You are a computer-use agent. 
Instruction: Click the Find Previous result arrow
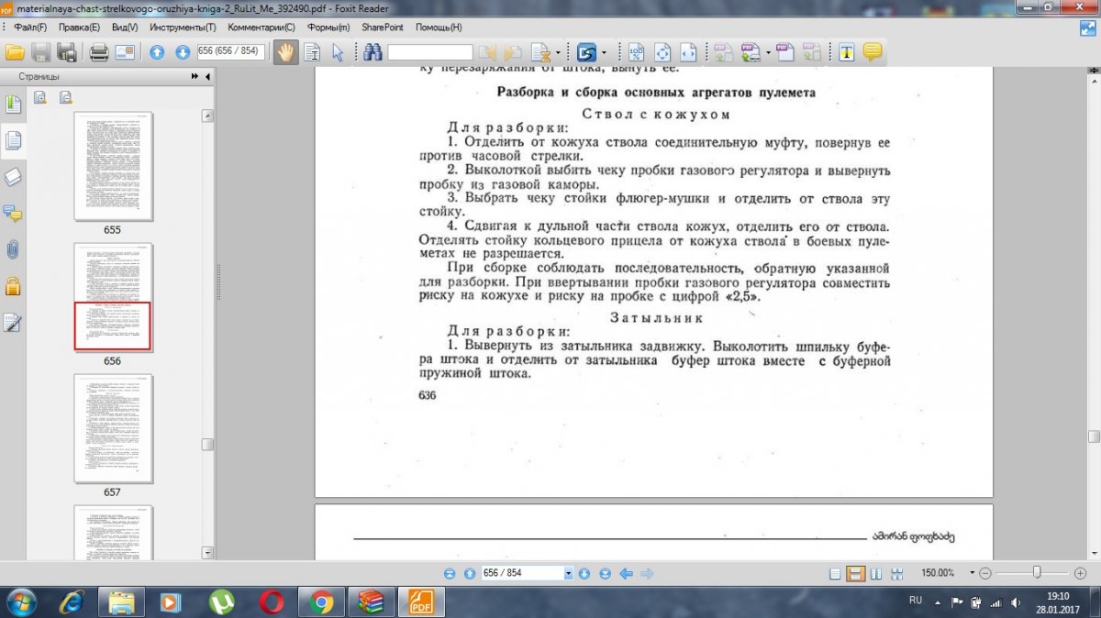point(487,52)
